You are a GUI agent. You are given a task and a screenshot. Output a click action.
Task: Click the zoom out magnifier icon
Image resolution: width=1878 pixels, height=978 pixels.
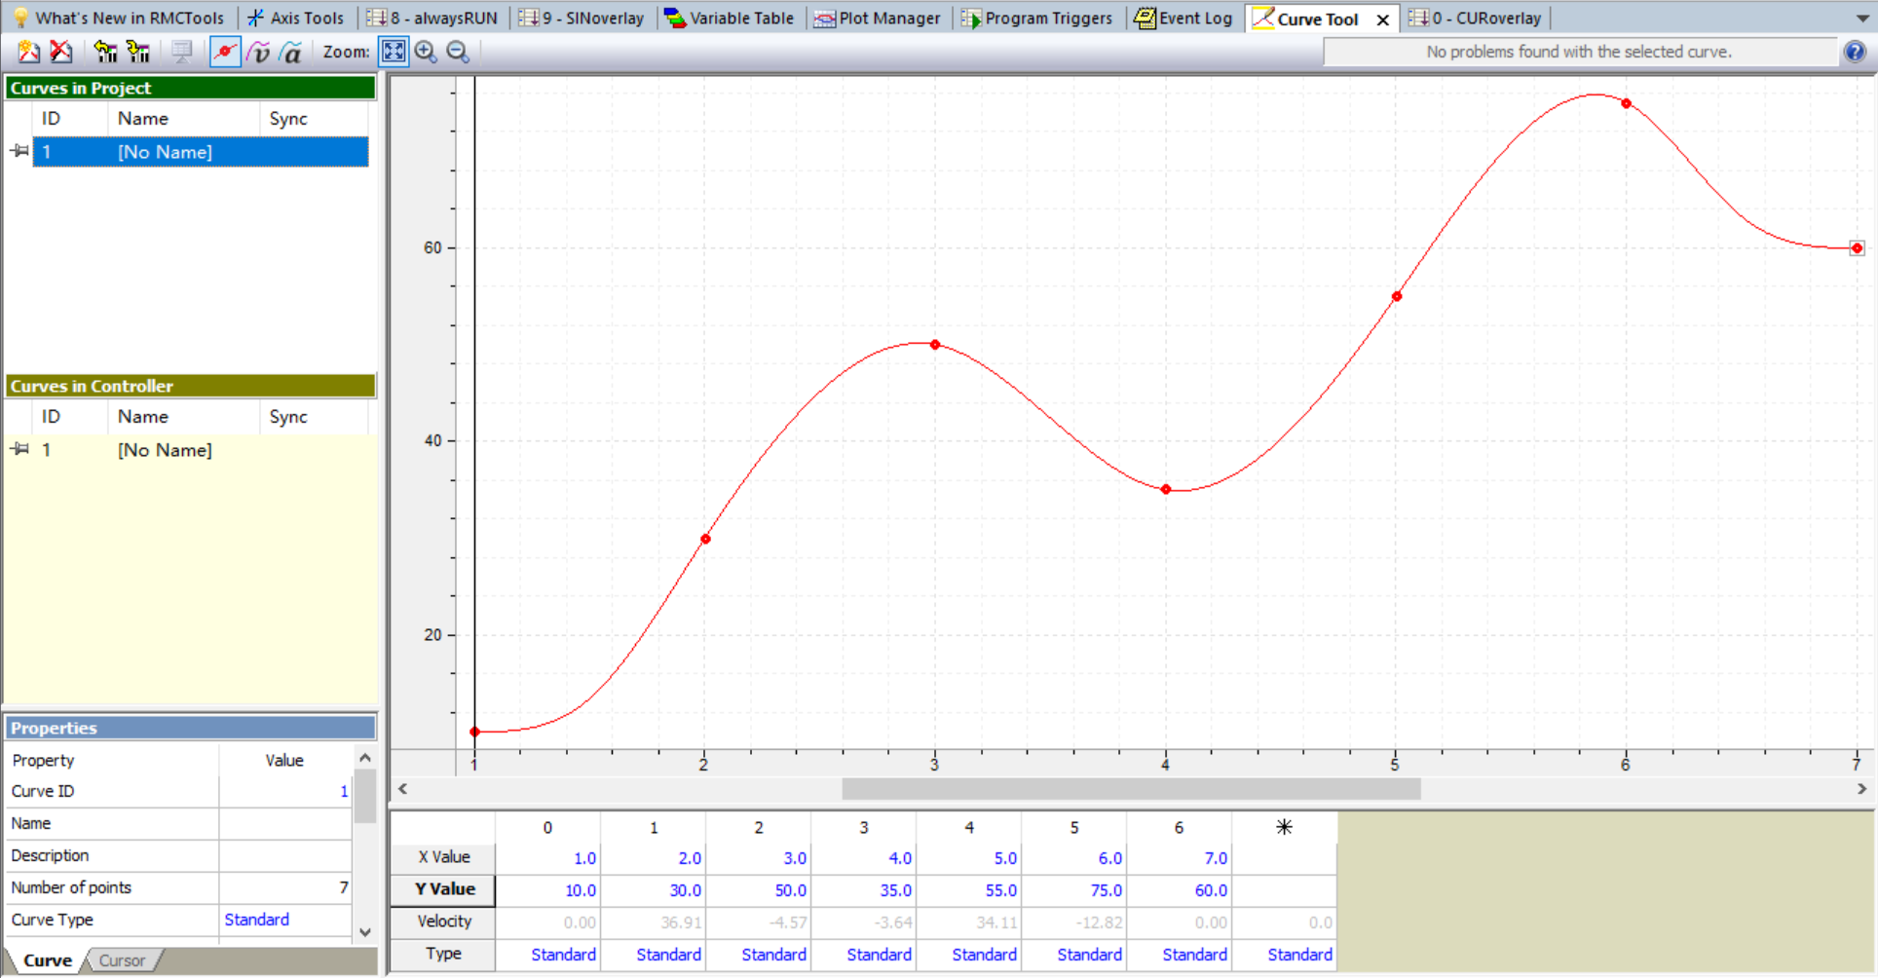coord(458,52)
